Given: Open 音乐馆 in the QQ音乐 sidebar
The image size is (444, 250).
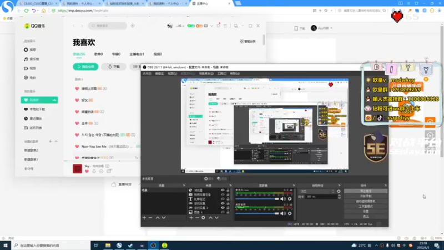Looking at the screenshot, I should 32,59.
